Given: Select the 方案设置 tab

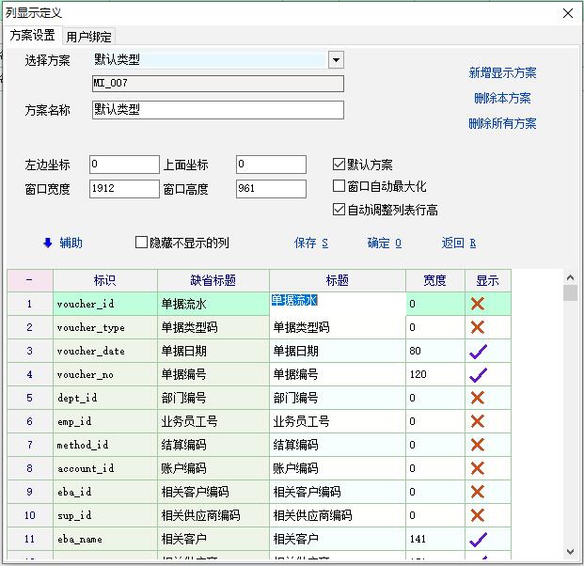Looking at the screenshot, I should [33, 36].
